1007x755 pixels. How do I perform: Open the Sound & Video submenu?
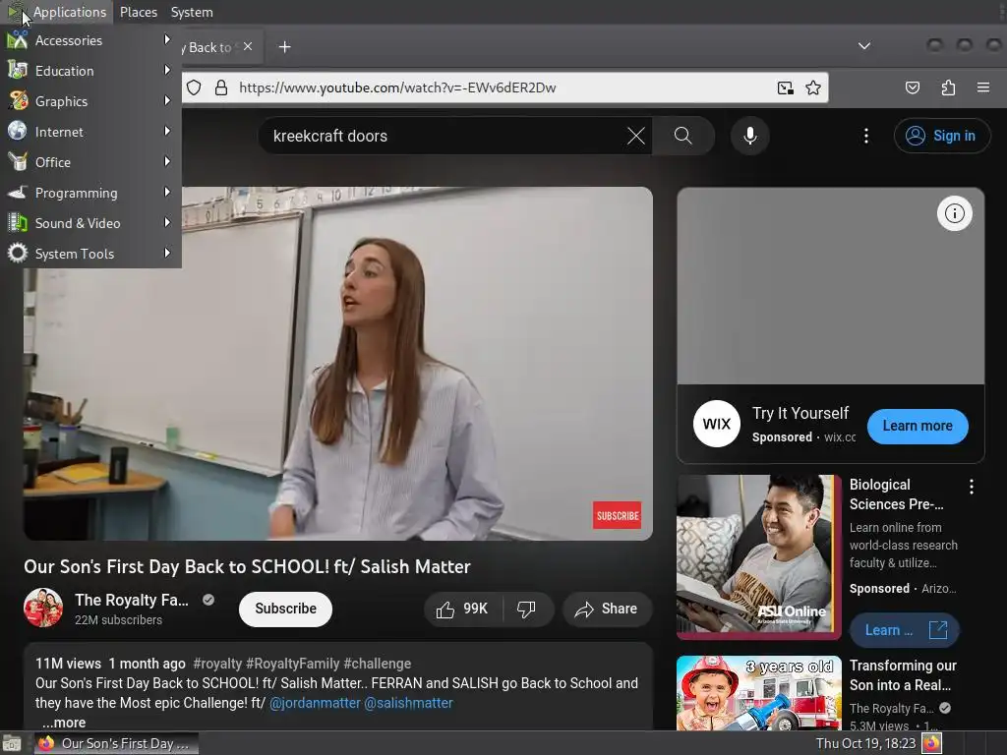[89, 223]
